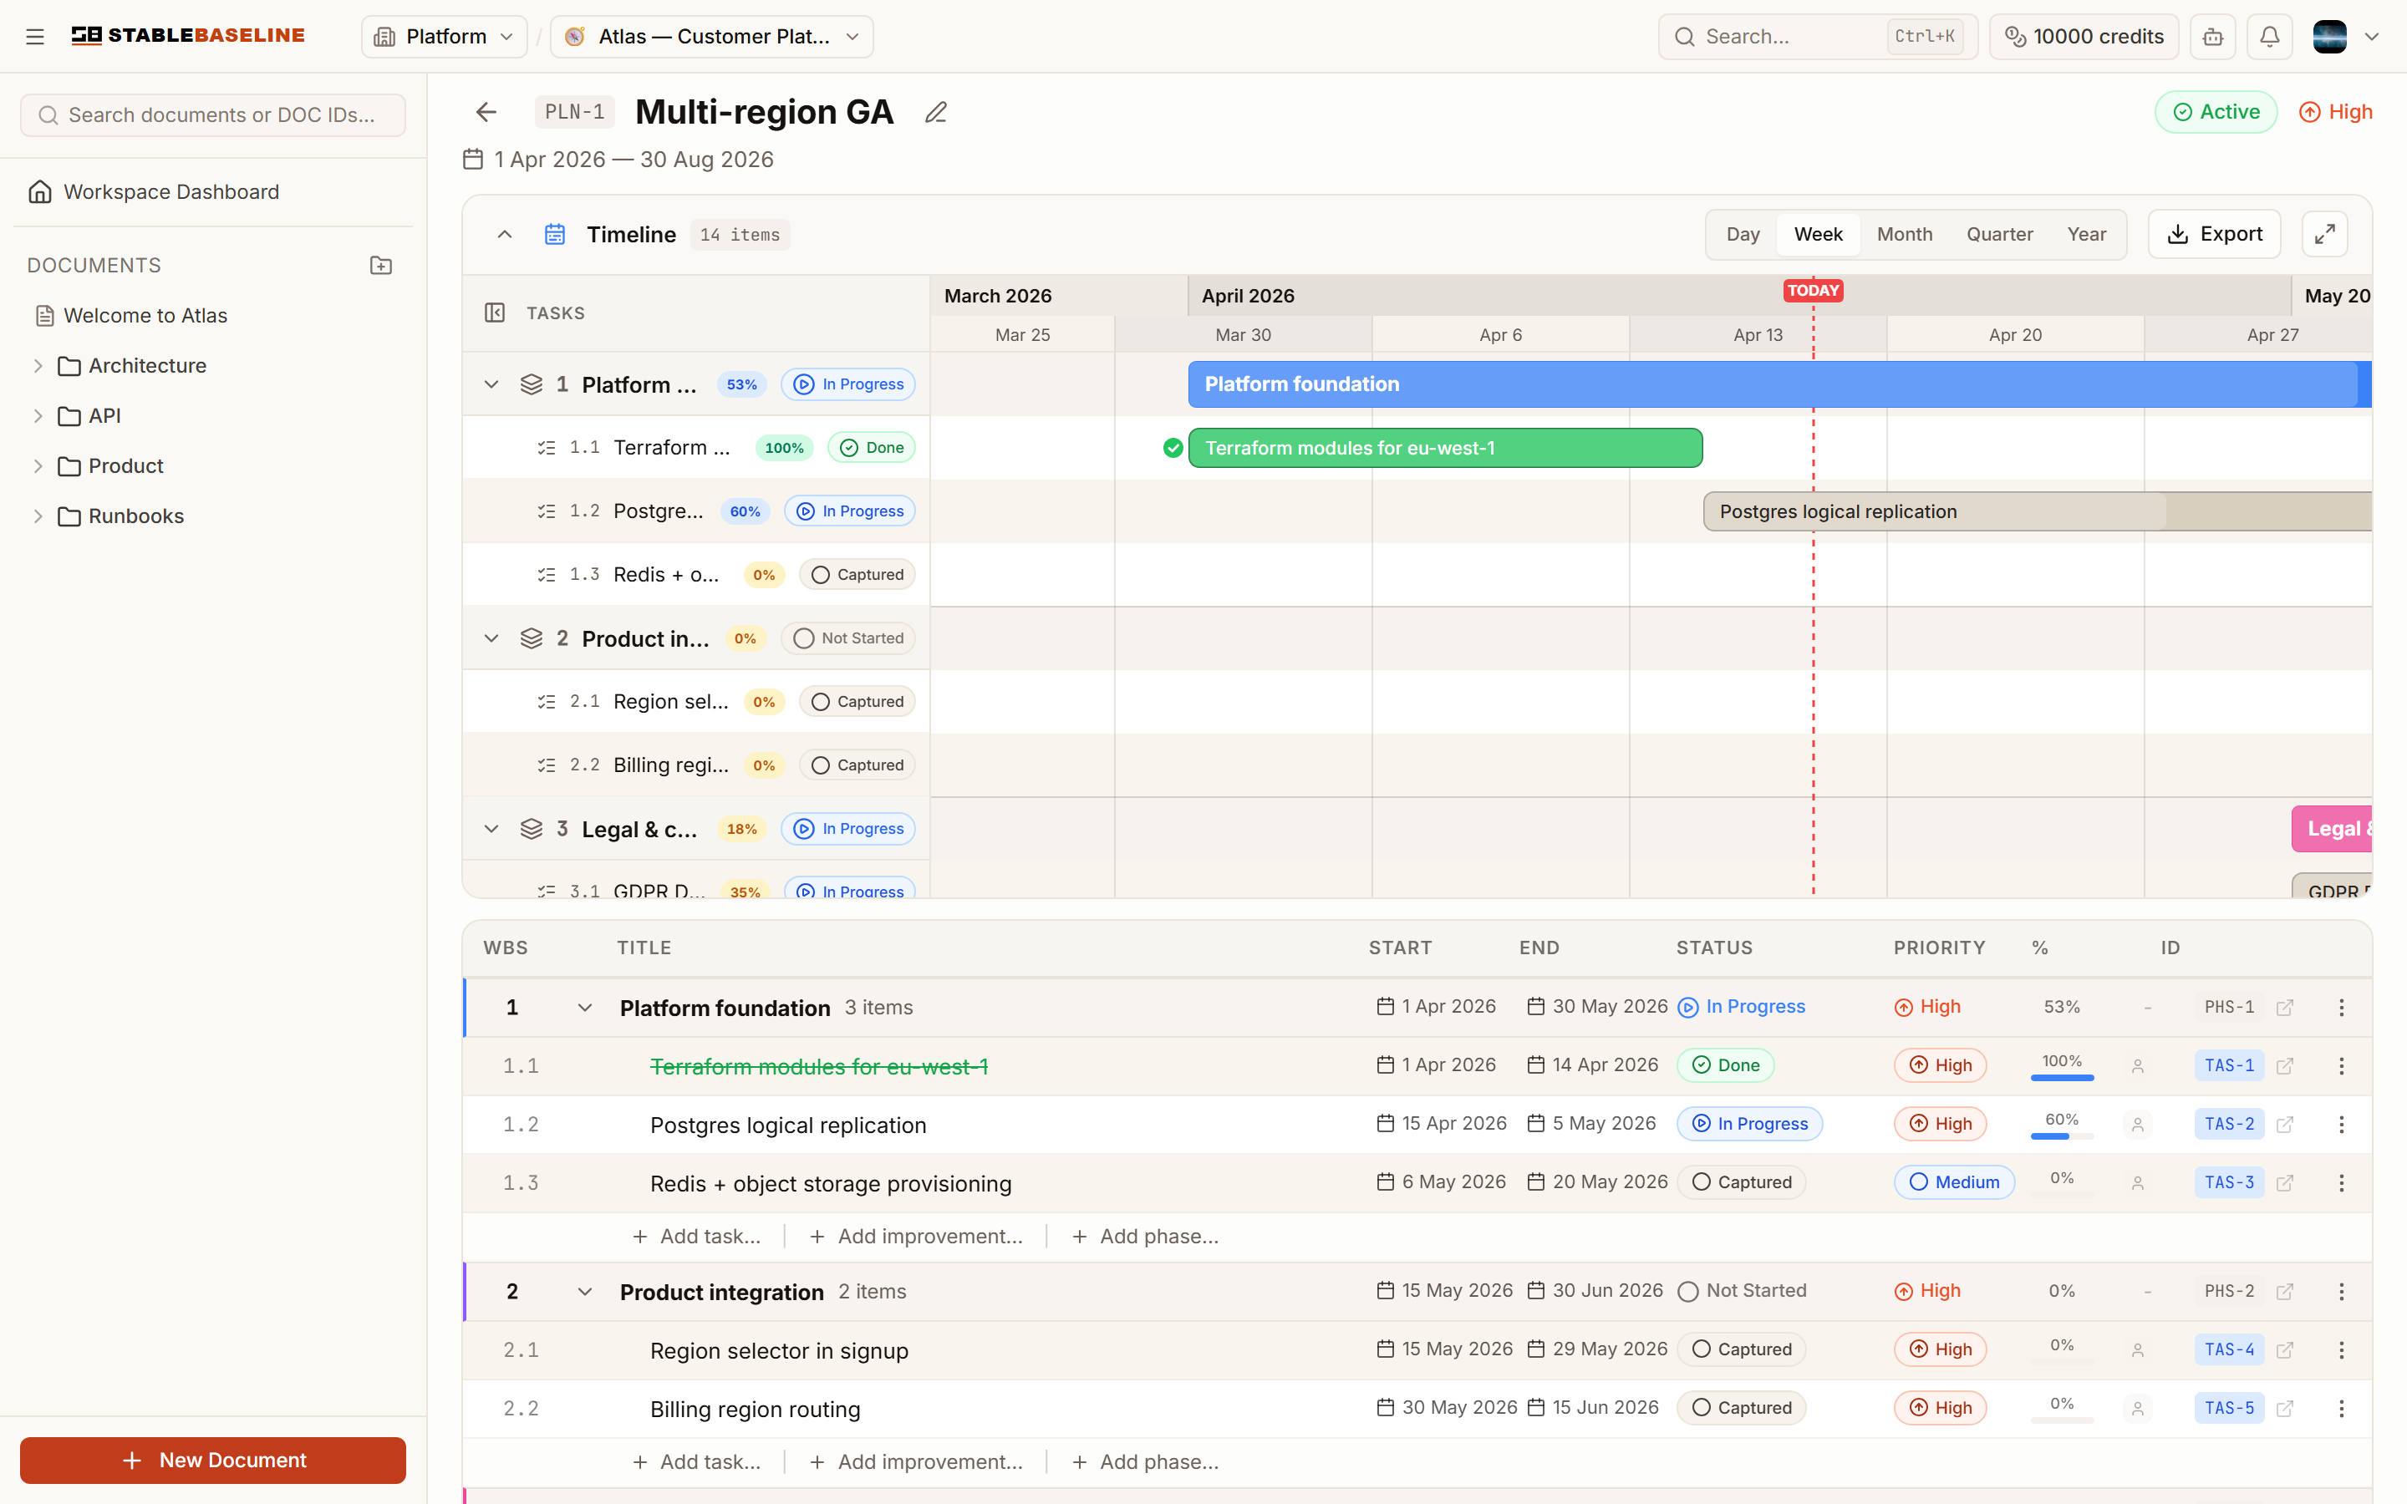Viewport: 2407px width, 1504px height.
Task: Switch the timeline to Day view
Action: coord(1743,234)
